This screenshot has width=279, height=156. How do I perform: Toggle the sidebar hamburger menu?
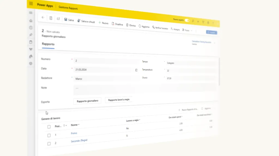click(31, 13)
